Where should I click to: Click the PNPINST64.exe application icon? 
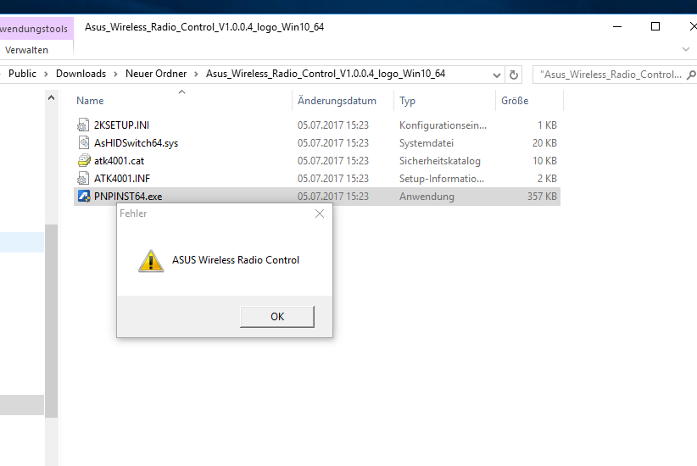click(x=84, y=197)
